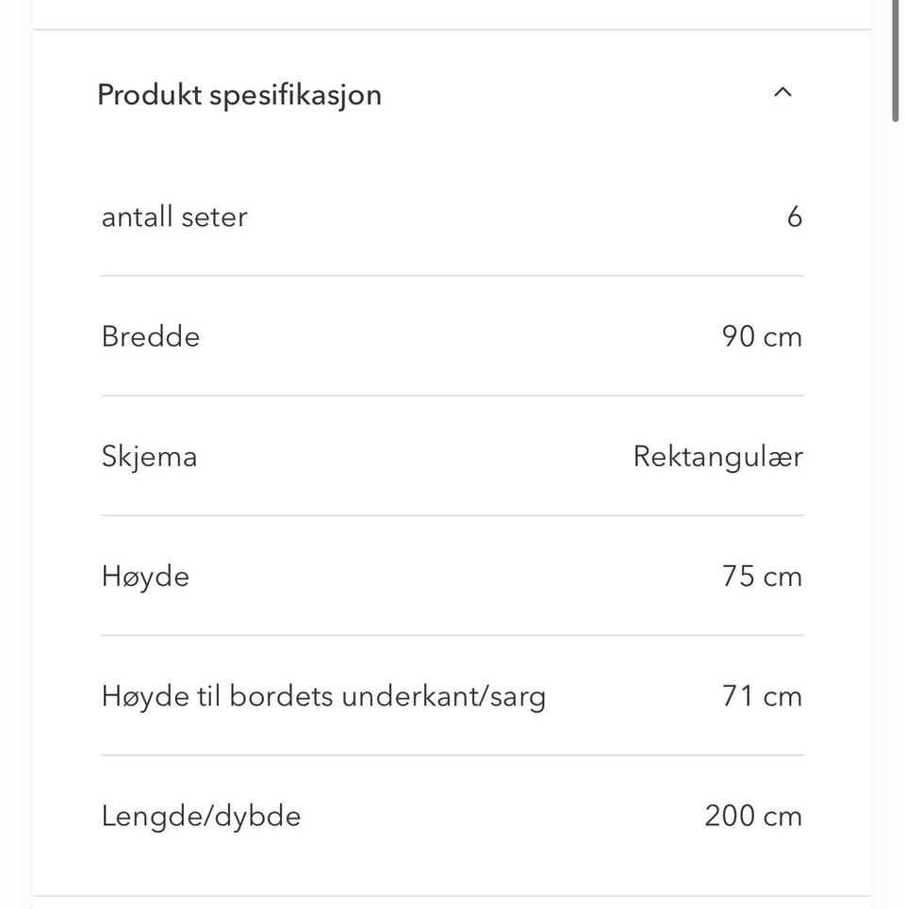Select the antall seter label
The image size is (905, 909).
coord(174,218)
